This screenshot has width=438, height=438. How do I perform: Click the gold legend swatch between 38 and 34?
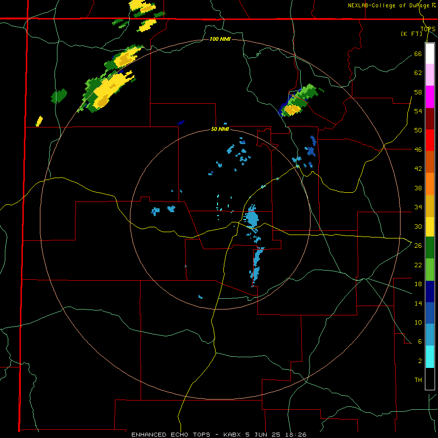coord(430,206)
